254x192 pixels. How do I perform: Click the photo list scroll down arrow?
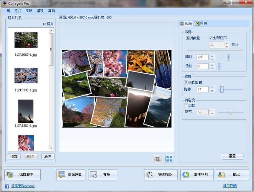point(51,148)
